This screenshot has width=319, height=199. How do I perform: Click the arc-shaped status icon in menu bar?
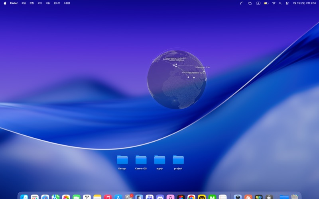(x=242, y=3)
